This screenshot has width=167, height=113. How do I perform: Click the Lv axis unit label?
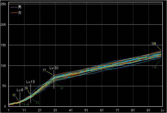162,110
